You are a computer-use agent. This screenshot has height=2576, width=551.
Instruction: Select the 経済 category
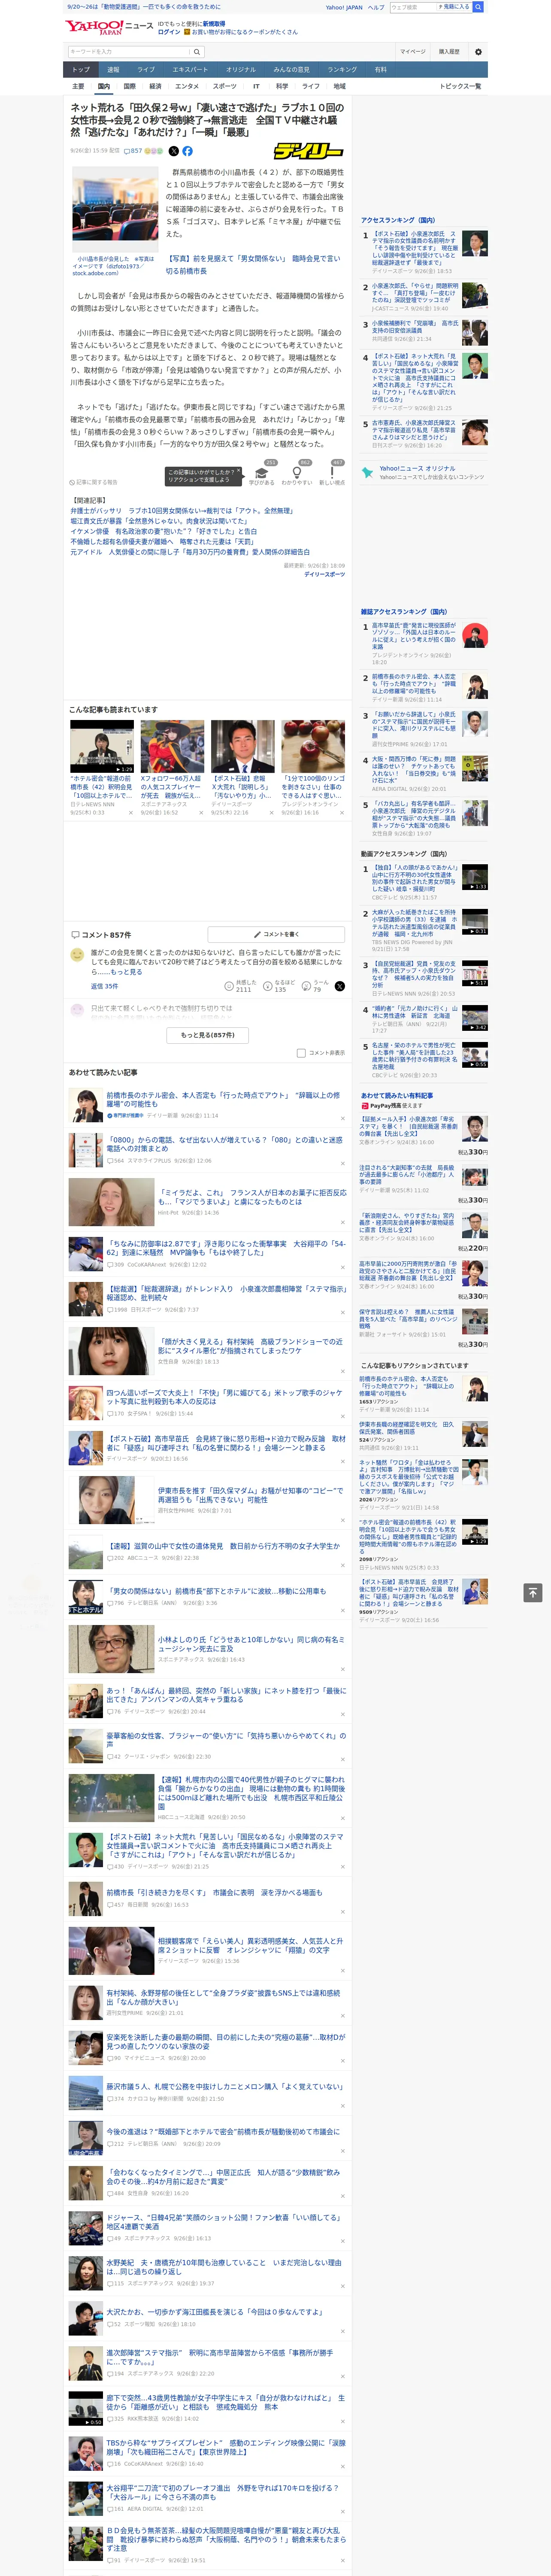(155, 86)
